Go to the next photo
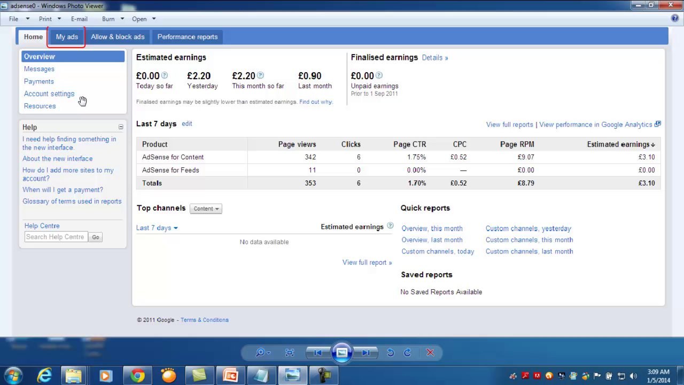 coord(366,352)
